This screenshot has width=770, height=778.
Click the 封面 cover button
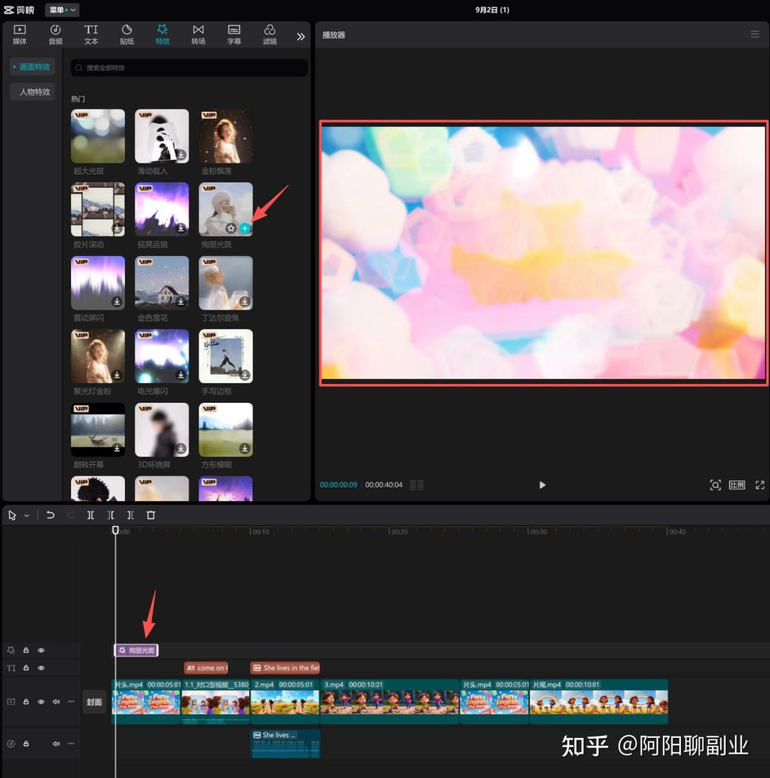click(x=94, y=702)
